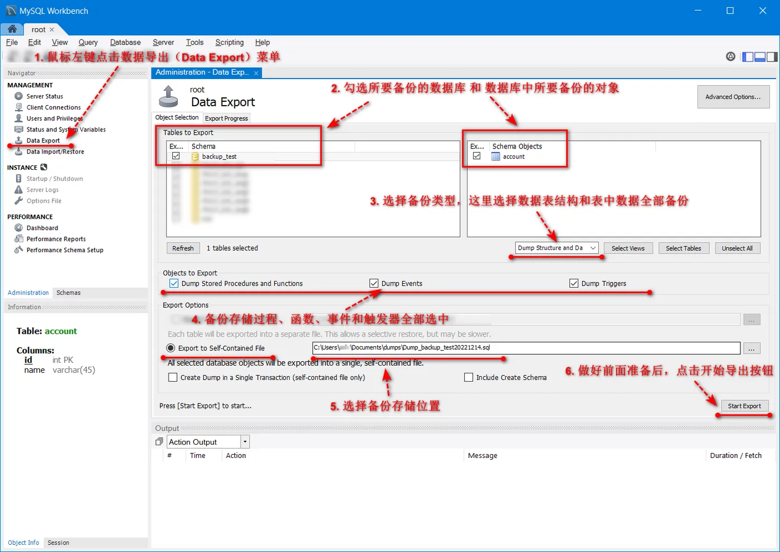Click the Select Tables button

pyautogui.click(x=684, y=248)
